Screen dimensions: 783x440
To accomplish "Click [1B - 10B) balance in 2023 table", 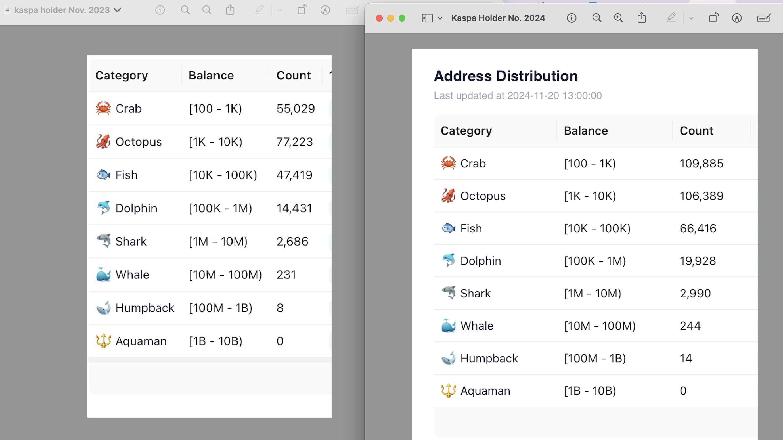I will (215, 341).
